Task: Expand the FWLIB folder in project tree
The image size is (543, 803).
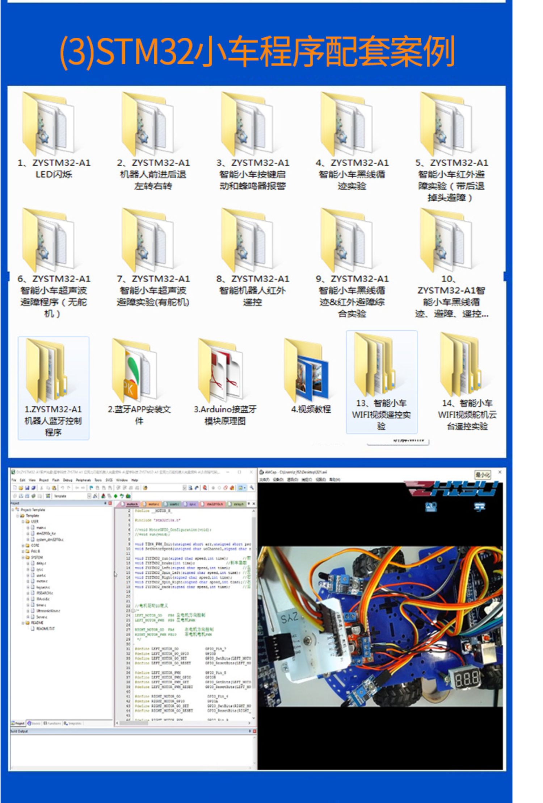Action: 23,551
